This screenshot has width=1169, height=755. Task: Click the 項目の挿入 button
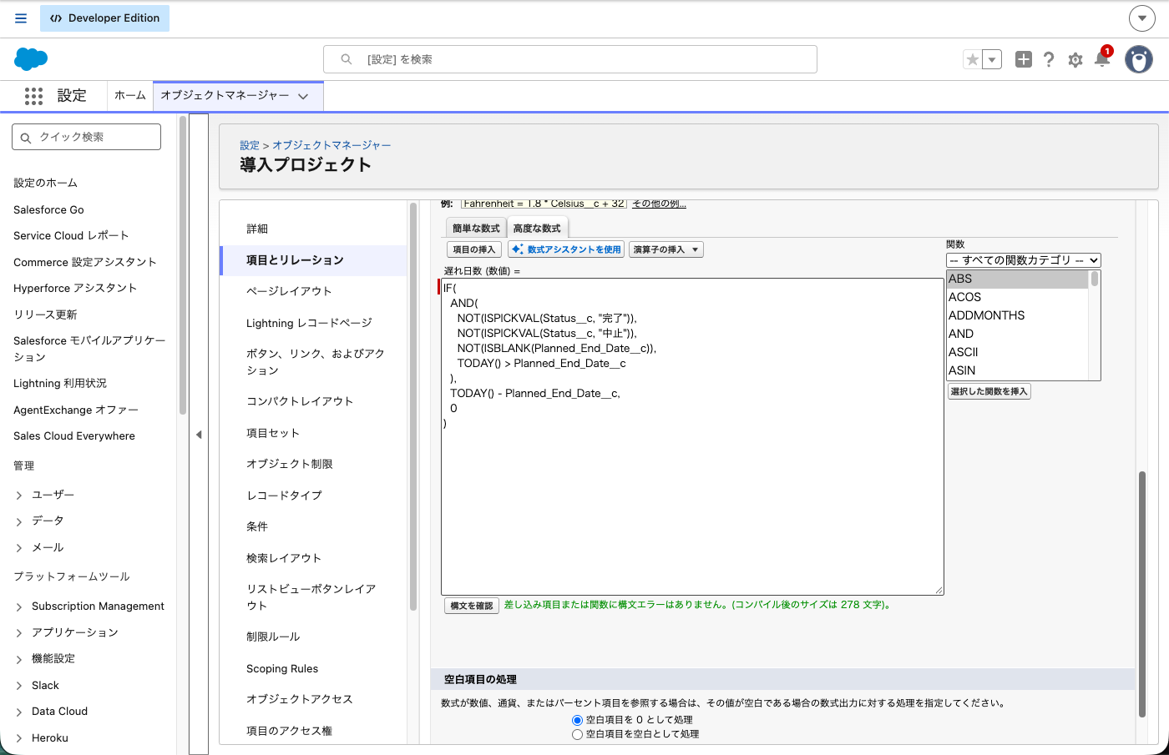click(x=474, y=249)
